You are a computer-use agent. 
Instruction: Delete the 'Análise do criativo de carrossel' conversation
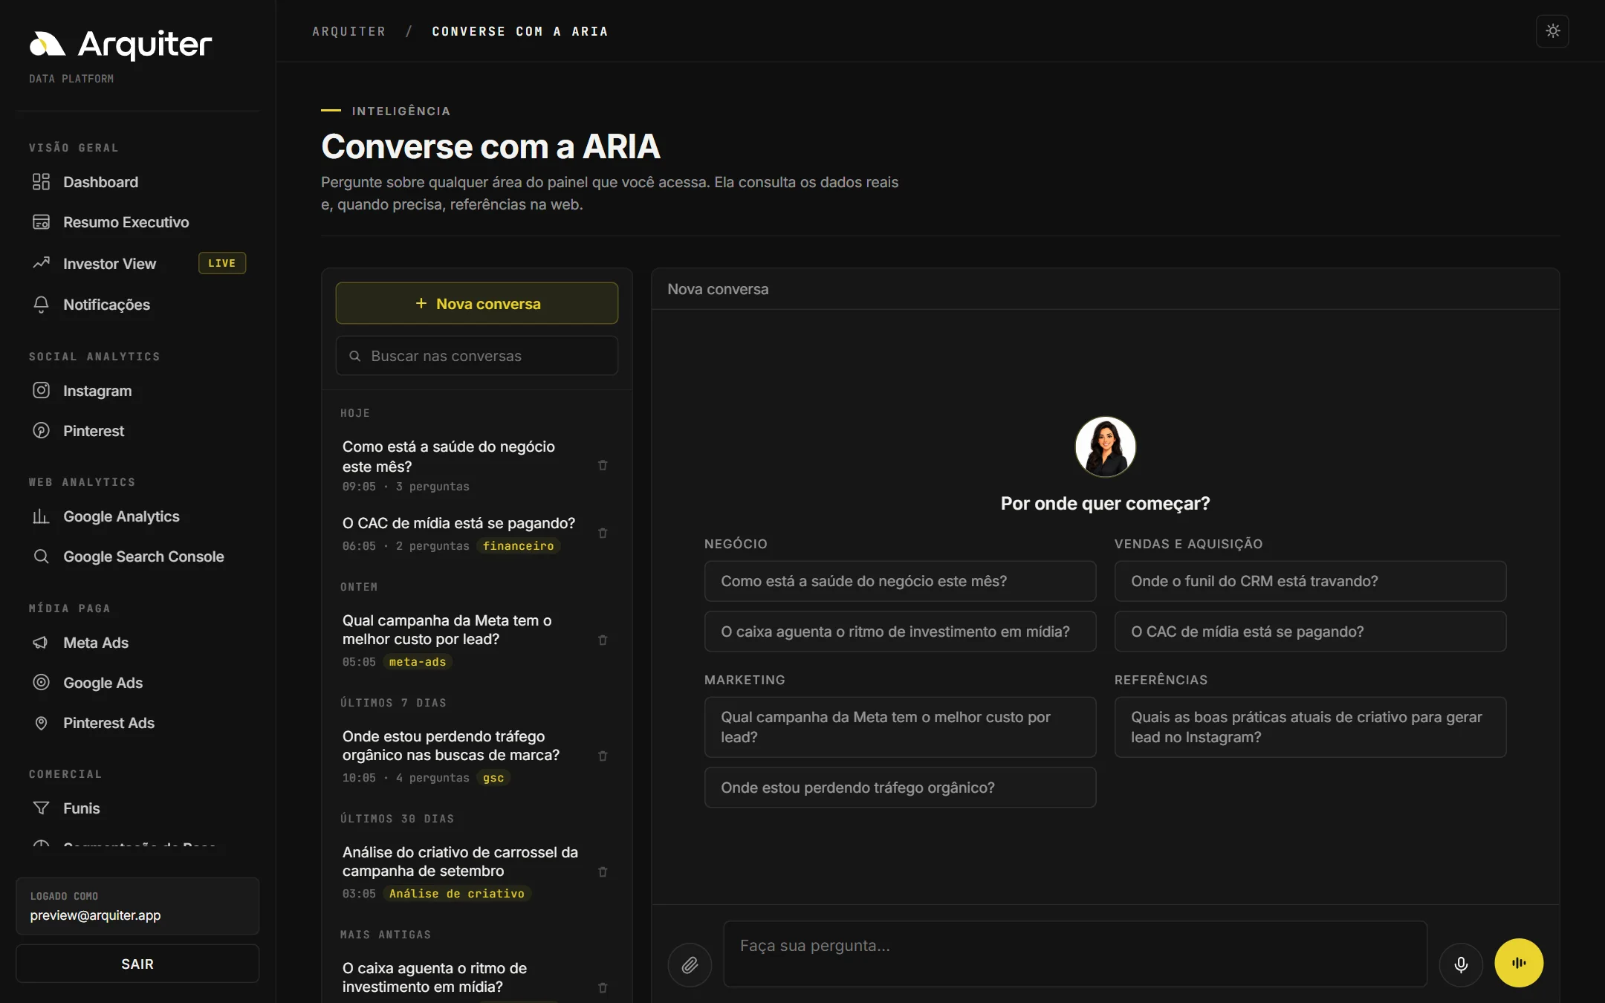click(x=603, y=871)
